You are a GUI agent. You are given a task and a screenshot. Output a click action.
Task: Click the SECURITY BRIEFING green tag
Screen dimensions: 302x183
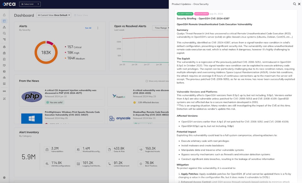(x=185, y=14)
